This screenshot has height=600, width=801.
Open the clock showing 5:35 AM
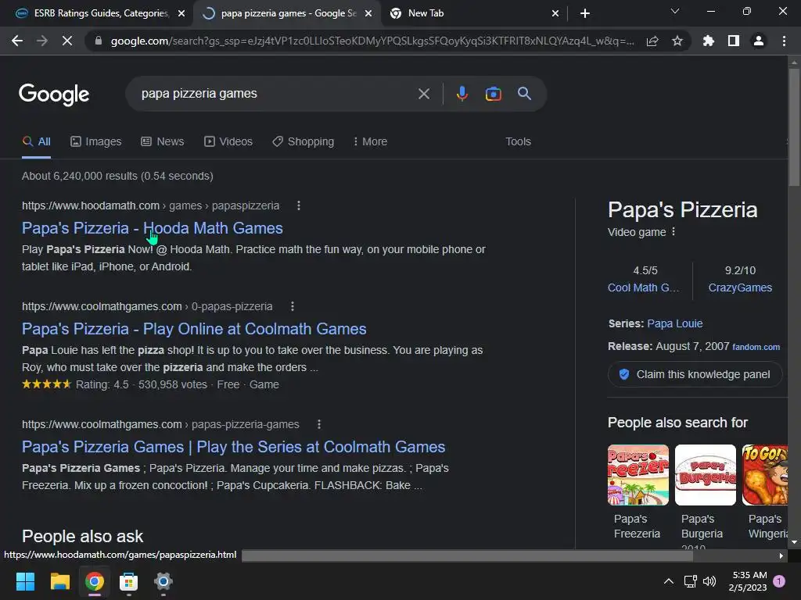coord(748,581)
